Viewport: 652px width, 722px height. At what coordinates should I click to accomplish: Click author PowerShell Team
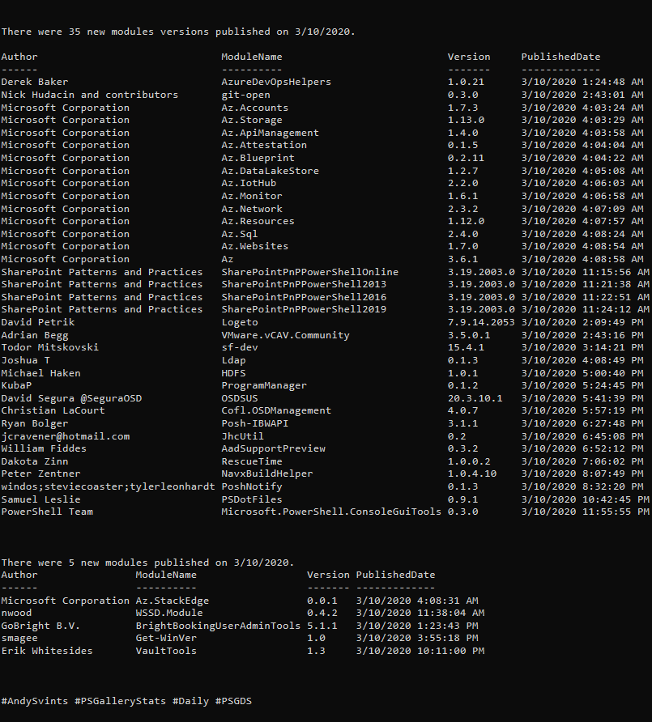tap(46, 512)
